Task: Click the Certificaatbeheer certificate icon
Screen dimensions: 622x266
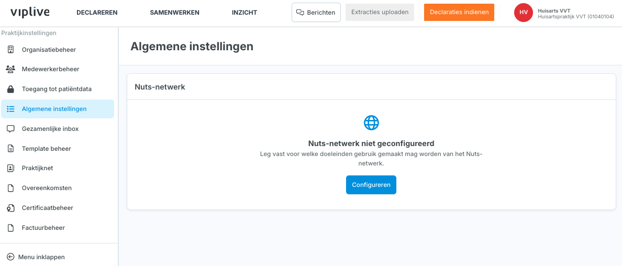Action: click(x=10, y=208)
